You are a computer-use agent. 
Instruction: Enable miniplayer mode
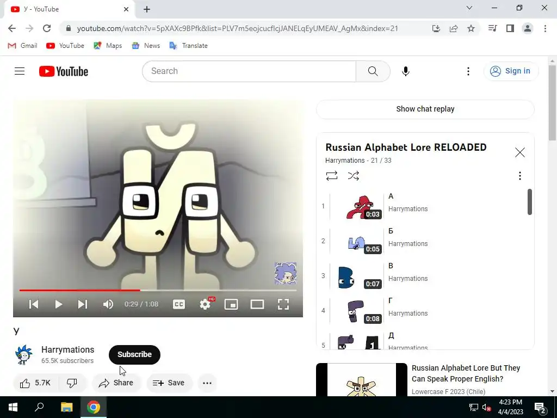coord(231,304)
